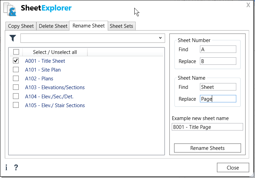Click the filter funnel icon
This screenshot has height=178, width=255.
pyautogui.click(x=13, y=38)
